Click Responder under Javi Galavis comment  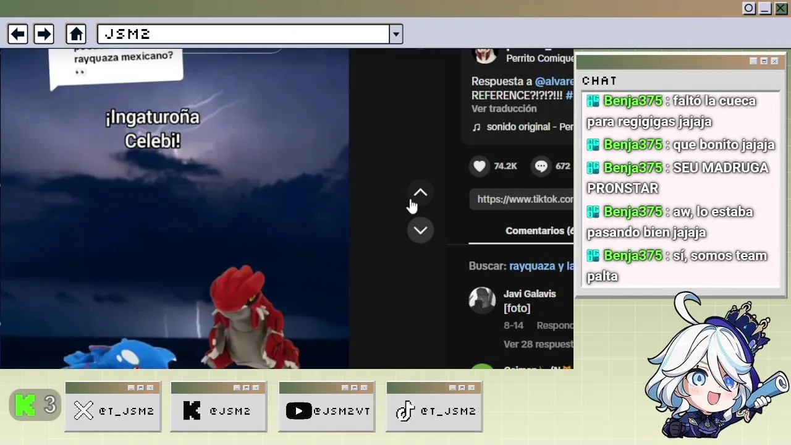555,325
